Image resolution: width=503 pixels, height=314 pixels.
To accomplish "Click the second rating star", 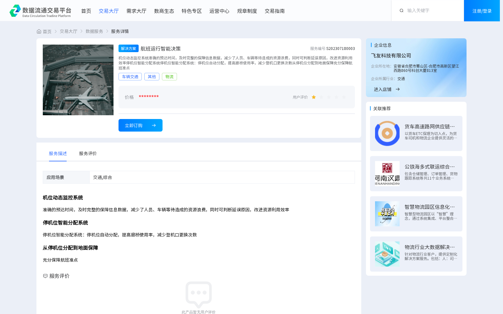I will coord(321,97).
